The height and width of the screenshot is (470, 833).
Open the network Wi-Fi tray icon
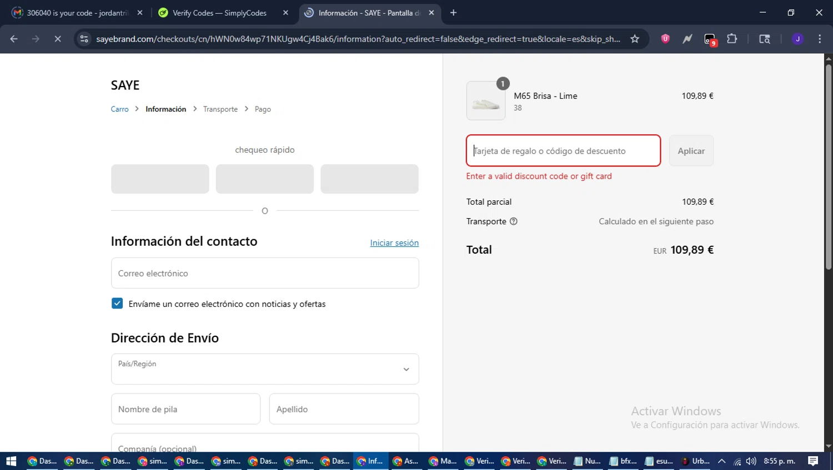click(737, 461)
